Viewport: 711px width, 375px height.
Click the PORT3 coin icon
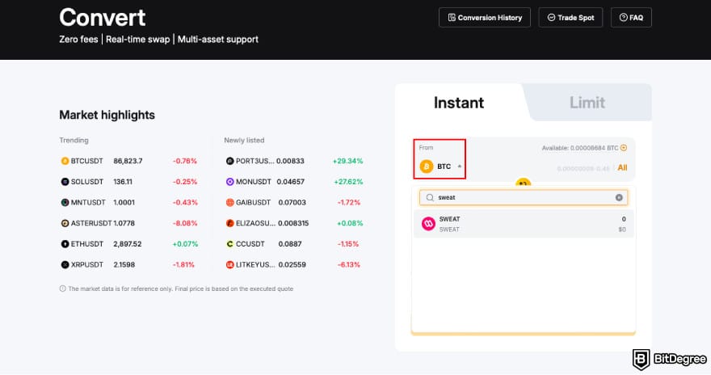pyautogui.click(x=230, y=161)
